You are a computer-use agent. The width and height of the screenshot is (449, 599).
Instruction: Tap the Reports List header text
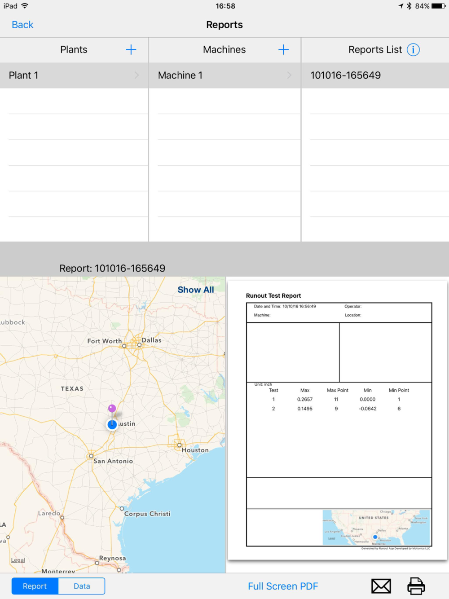coord(375,49)
